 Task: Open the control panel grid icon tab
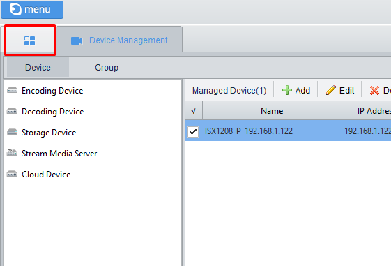point(30,40)
